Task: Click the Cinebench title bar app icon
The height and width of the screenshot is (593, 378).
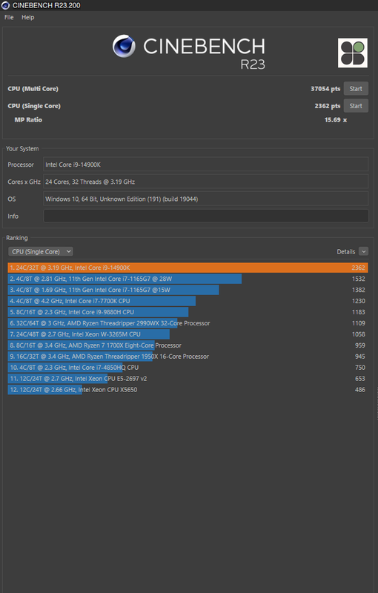Action: pos(6,5)
